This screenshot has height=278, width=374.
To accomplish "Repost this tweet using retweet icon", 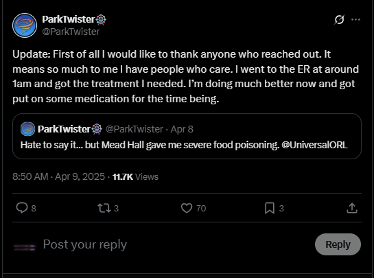I will (x=104, y=208).
